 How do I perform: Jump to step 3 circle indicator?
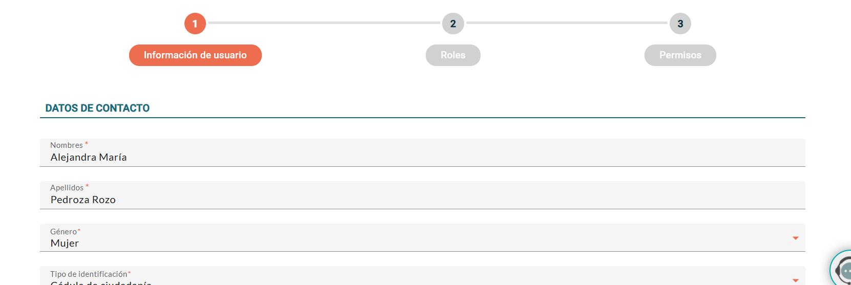point(680,24)
